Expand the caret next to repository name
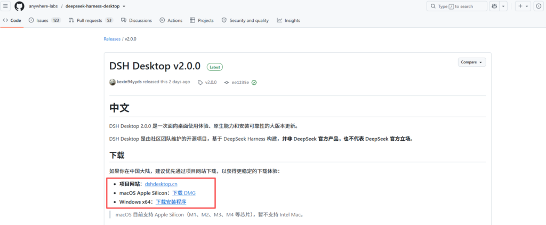Image resolution: width=546 pixels, height=225 pixels. (x=124, y=6)
